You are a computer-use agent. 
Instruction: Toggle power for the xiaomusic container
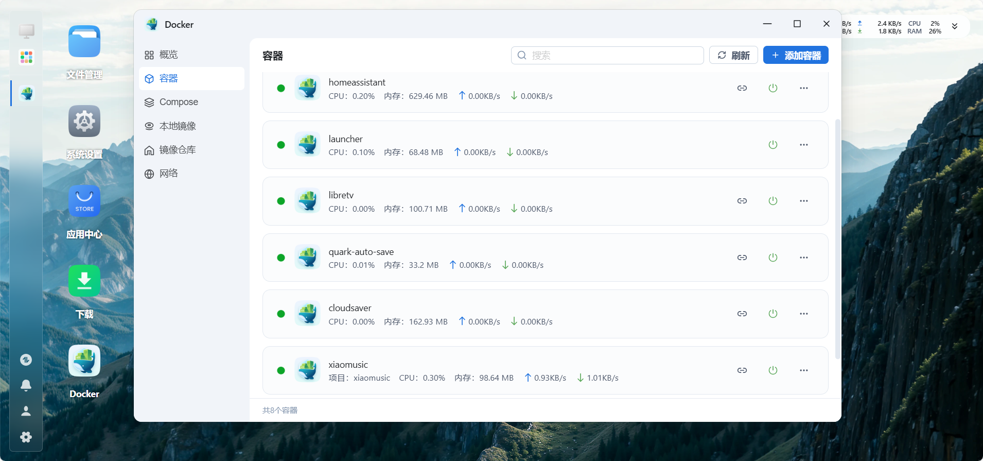coord(773,370)
